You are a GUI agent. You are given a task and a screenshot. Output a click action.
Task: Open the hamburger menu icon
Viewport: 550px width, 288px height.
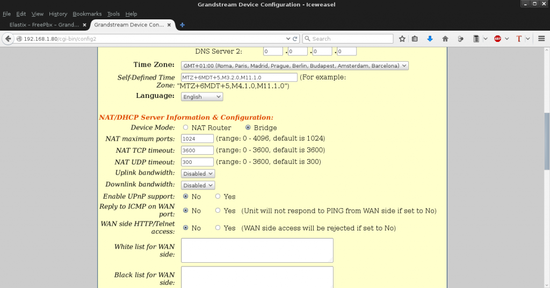pyautogui.click(x=541, y=39)
